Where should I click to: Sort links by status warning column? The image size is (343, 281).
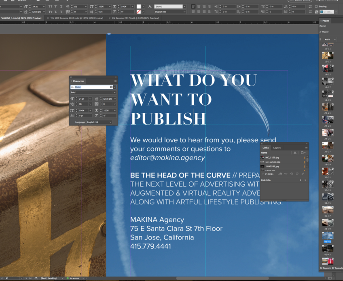295,153
